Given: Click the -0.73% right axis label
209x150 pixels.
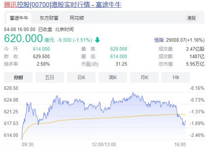Looking at the screenshot, I should pyautogui.click(x=197, y=100).
